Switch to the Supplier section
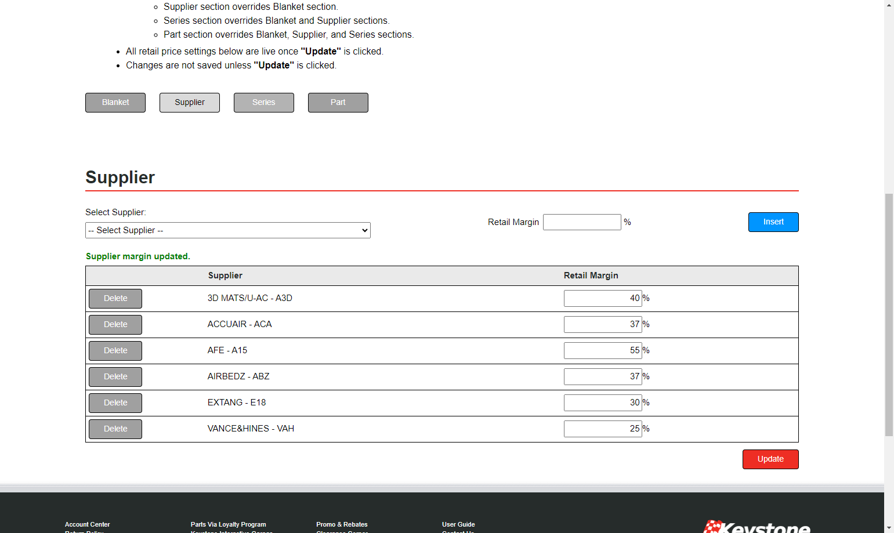The height and width of the screenshot is (533, 894). (x=190, y=103)
